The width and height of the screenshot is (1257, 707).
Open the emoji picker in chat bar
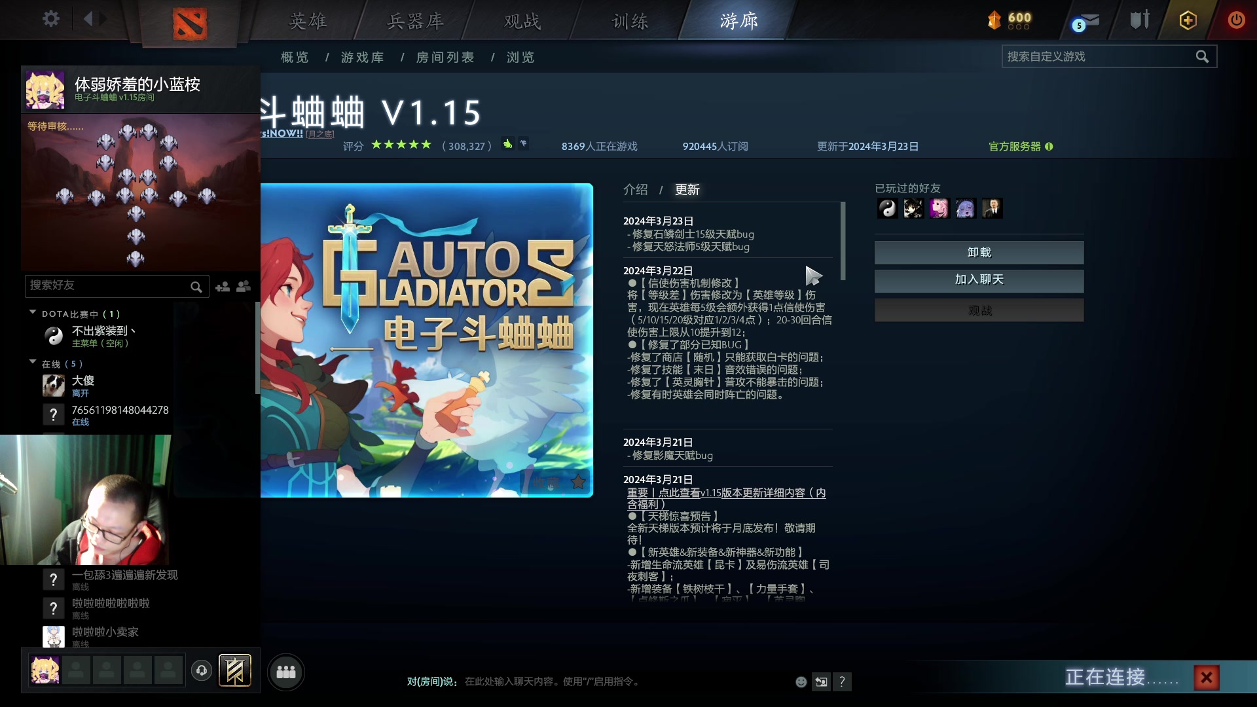click(801, 682)
